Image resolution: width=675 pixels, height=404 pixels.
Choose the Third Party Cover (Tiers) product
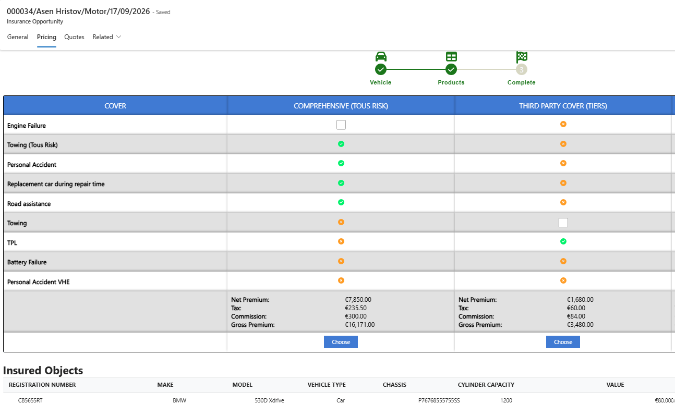pos(563,342)
